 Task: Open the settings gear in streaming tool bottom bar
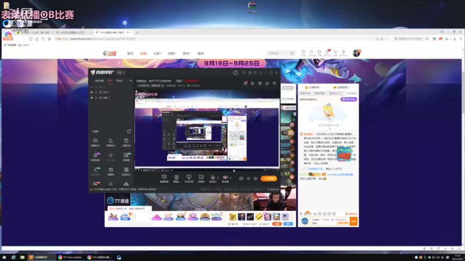coord(255,179)
